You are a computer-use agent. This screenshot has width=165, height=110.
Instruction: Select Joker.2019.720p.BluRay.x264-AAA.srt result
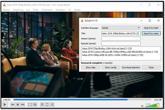pyautogui.click(x=107, y=49)
